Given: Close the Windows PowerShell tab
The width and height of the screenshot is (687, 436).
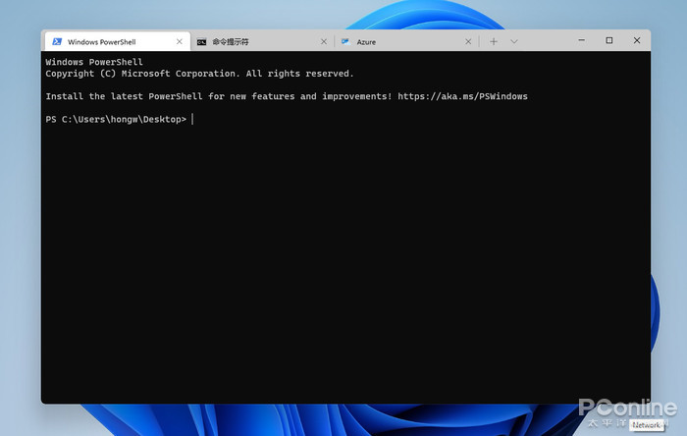Looking at the screenshot, I should pos(180,41).
